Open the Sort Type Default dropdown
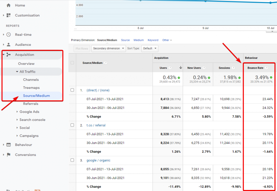This screenshot has height=191, width=277. pyautogui.click(x=150, y=48)
